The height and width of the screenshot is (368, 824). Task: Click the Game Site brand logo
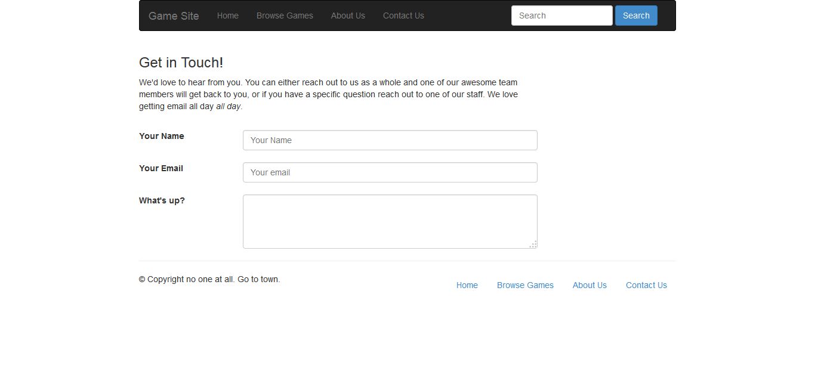coord(173,16)
